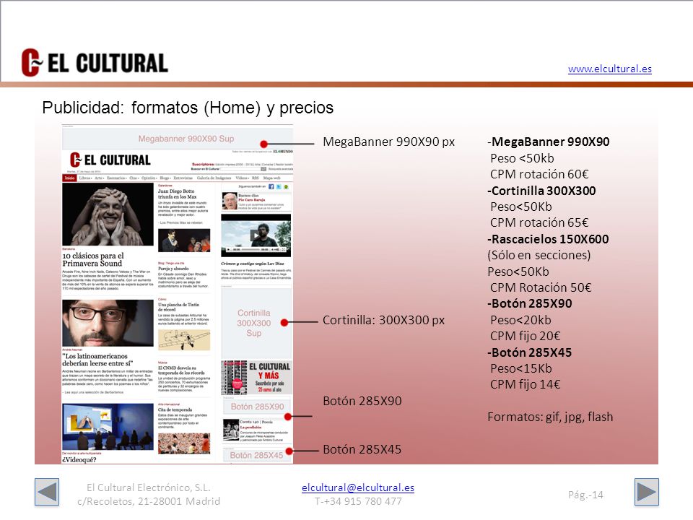Click 'Formatos: gif, jpg, flash' line
Screen dimensions: 693x520
tap(550, 417)
